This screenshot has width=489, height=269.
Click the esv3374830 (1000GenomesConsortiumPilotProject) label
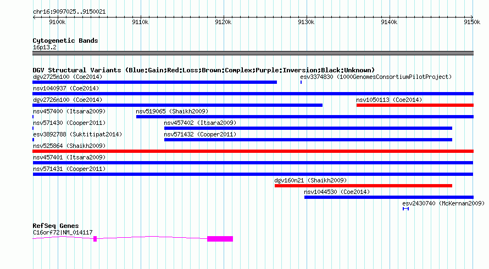[x=376, y=77]
